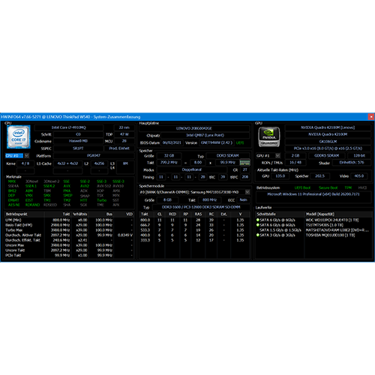Click the AES-NI feature label
This screenshot has height=375, width=375.
(x=13, y=205)
